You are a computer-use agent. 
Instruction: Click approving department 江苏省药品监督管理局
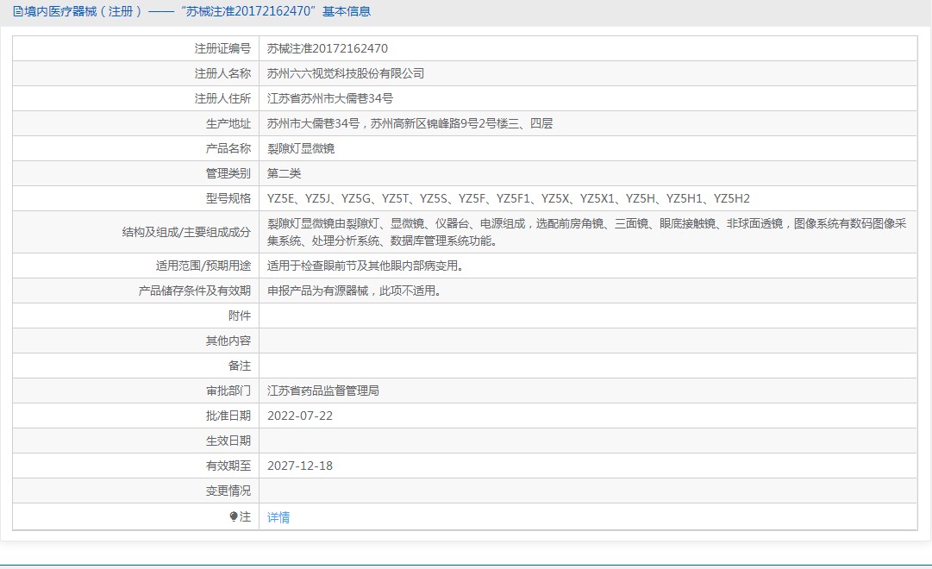point(322,391)
